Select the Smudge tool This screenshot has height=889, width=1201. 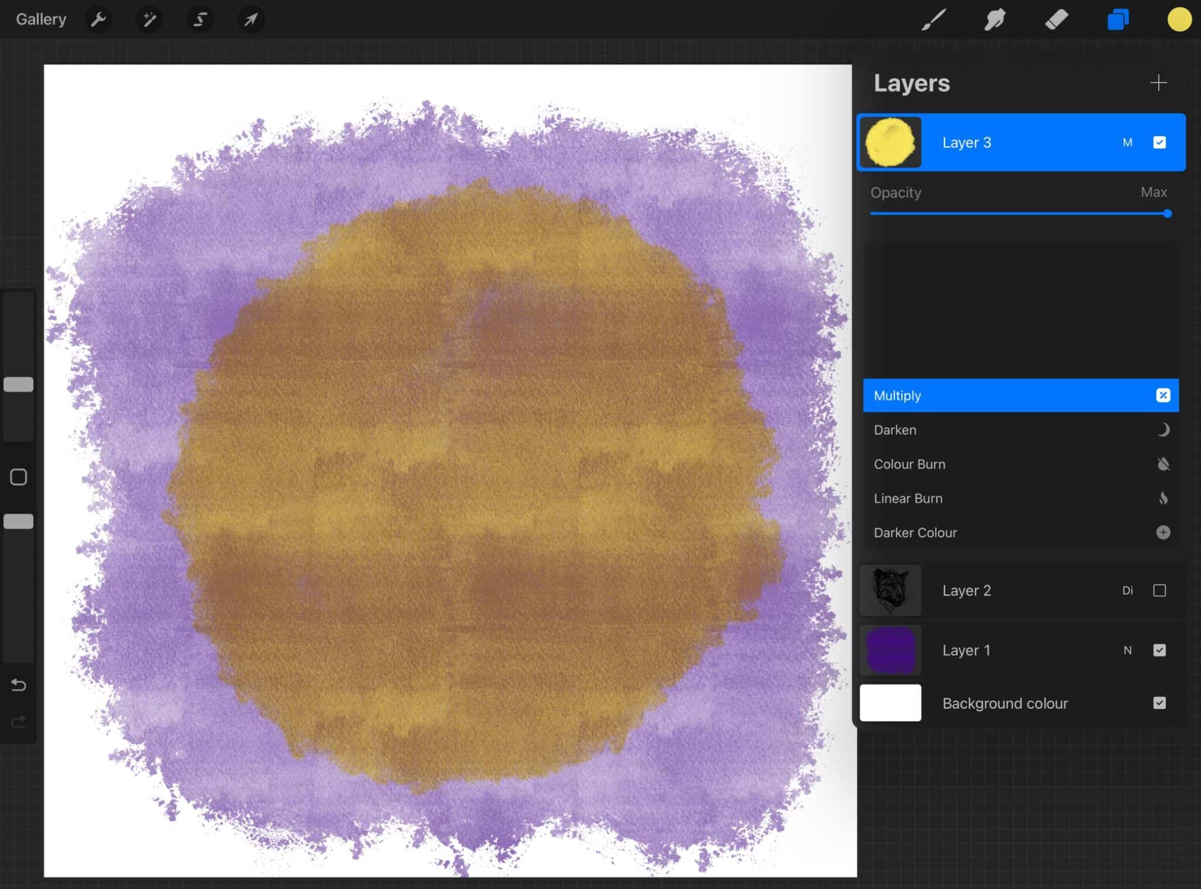pyautogui.click(x=996, y=19)
